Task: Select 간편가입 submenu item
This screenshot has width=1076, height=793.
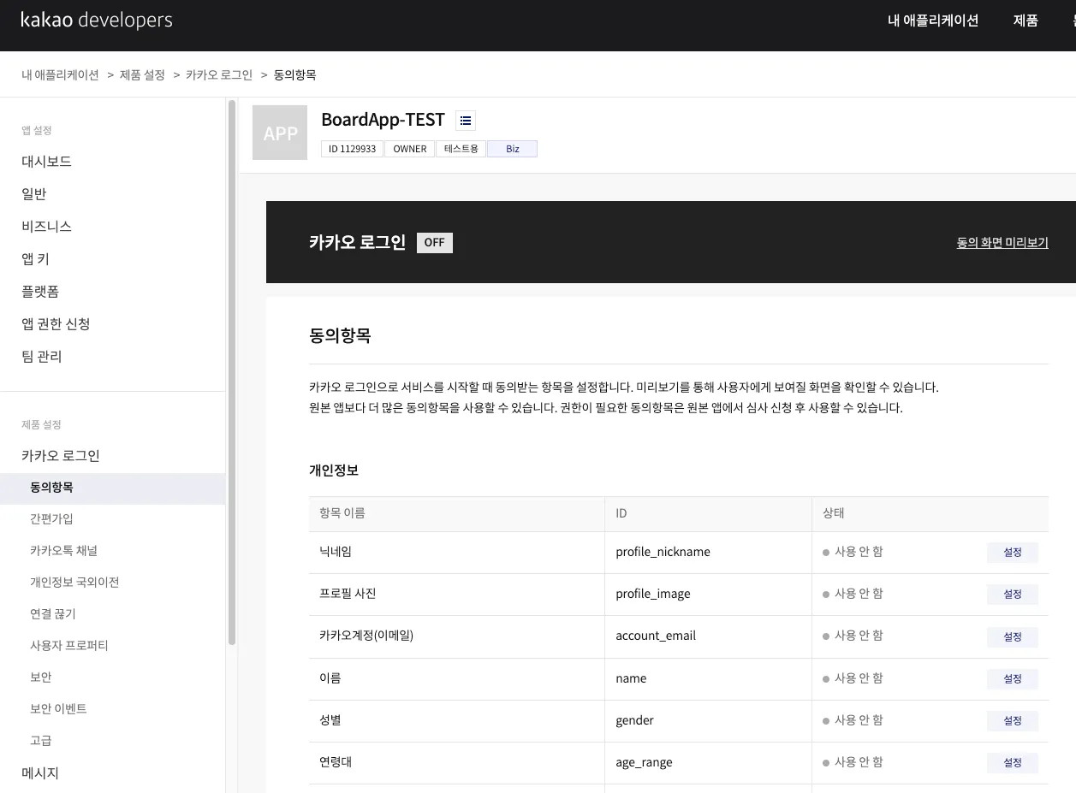Action: click(51, 519)
